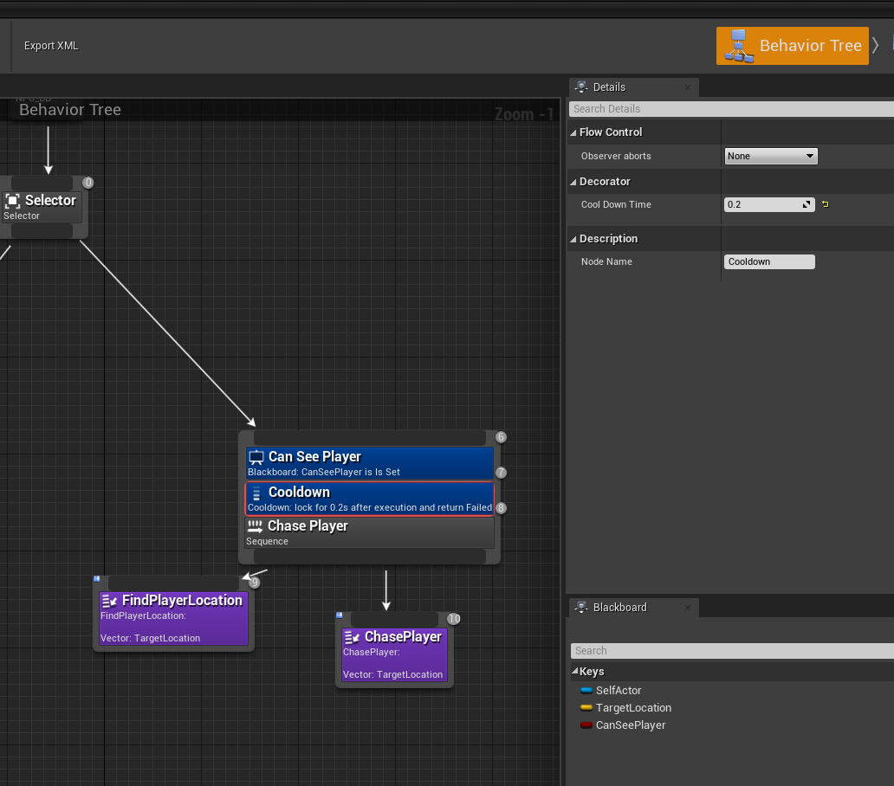
Task: Click the blue SelfActor key color pill
Action: [586, 690]
